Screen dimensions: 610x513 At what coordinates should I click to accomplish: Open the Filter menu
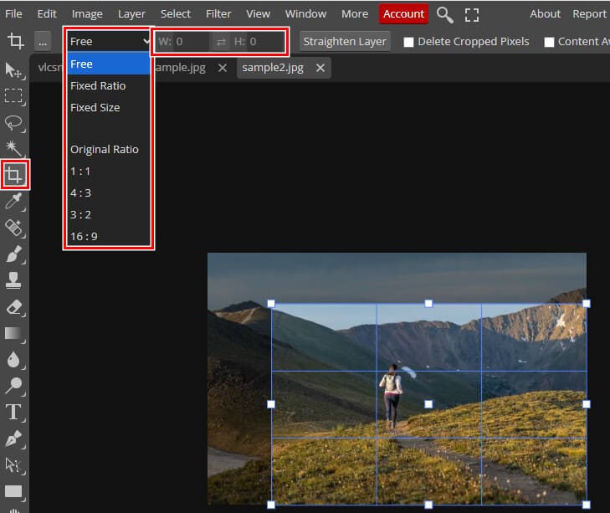[x=218, y=14]
